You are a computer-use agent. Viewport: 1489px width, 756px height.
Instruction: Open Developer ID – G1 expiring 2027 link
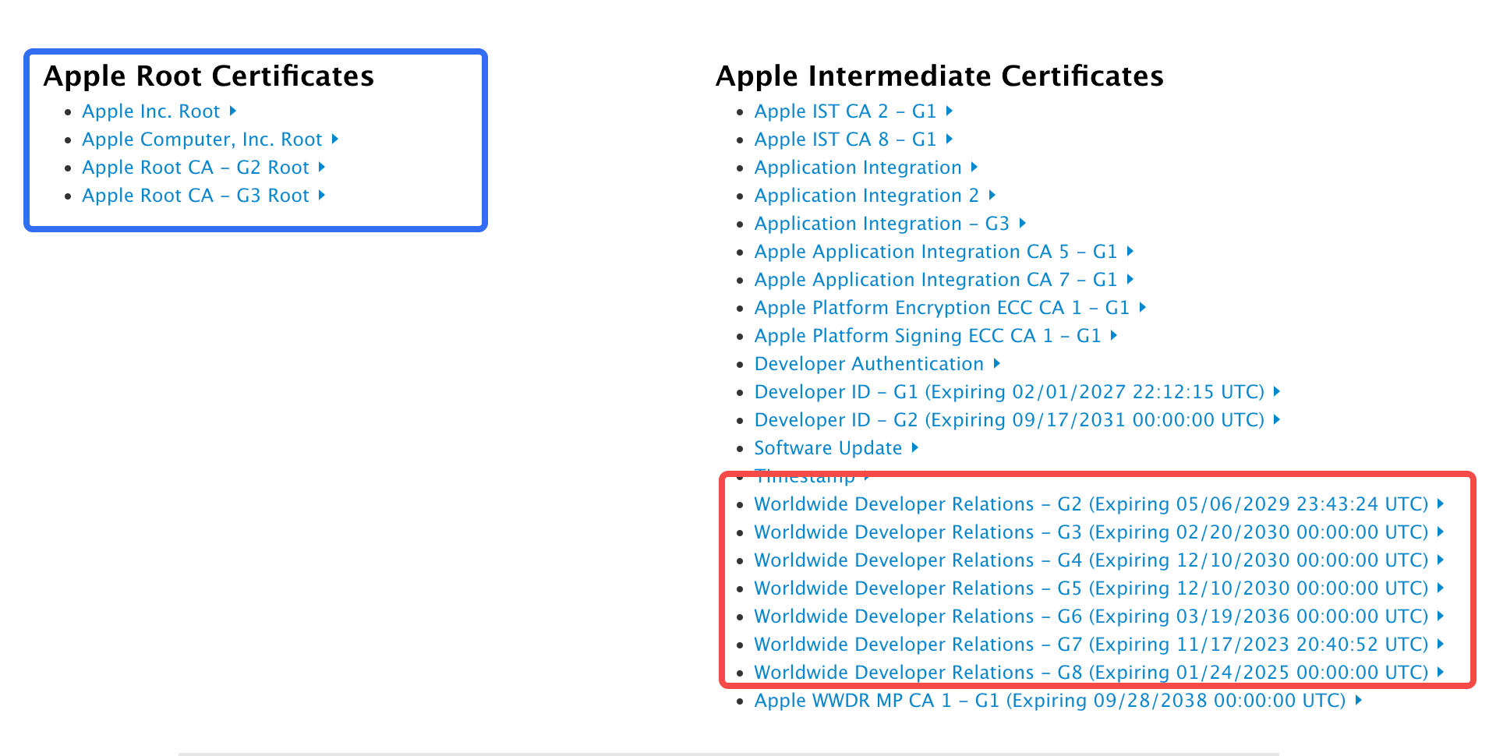1009,392
